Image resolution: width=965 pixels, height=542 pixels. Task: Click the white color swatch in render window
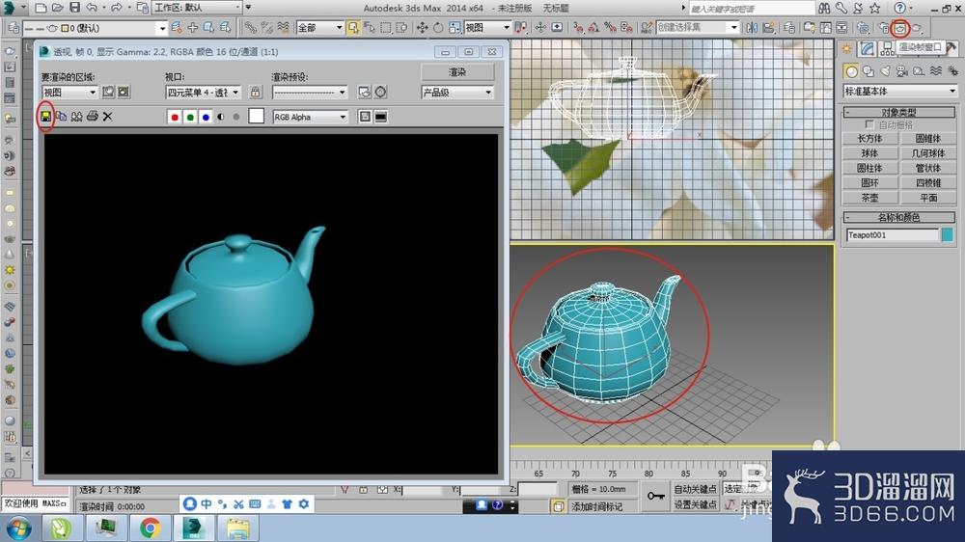pyautogui.click(x=256, y=117)
